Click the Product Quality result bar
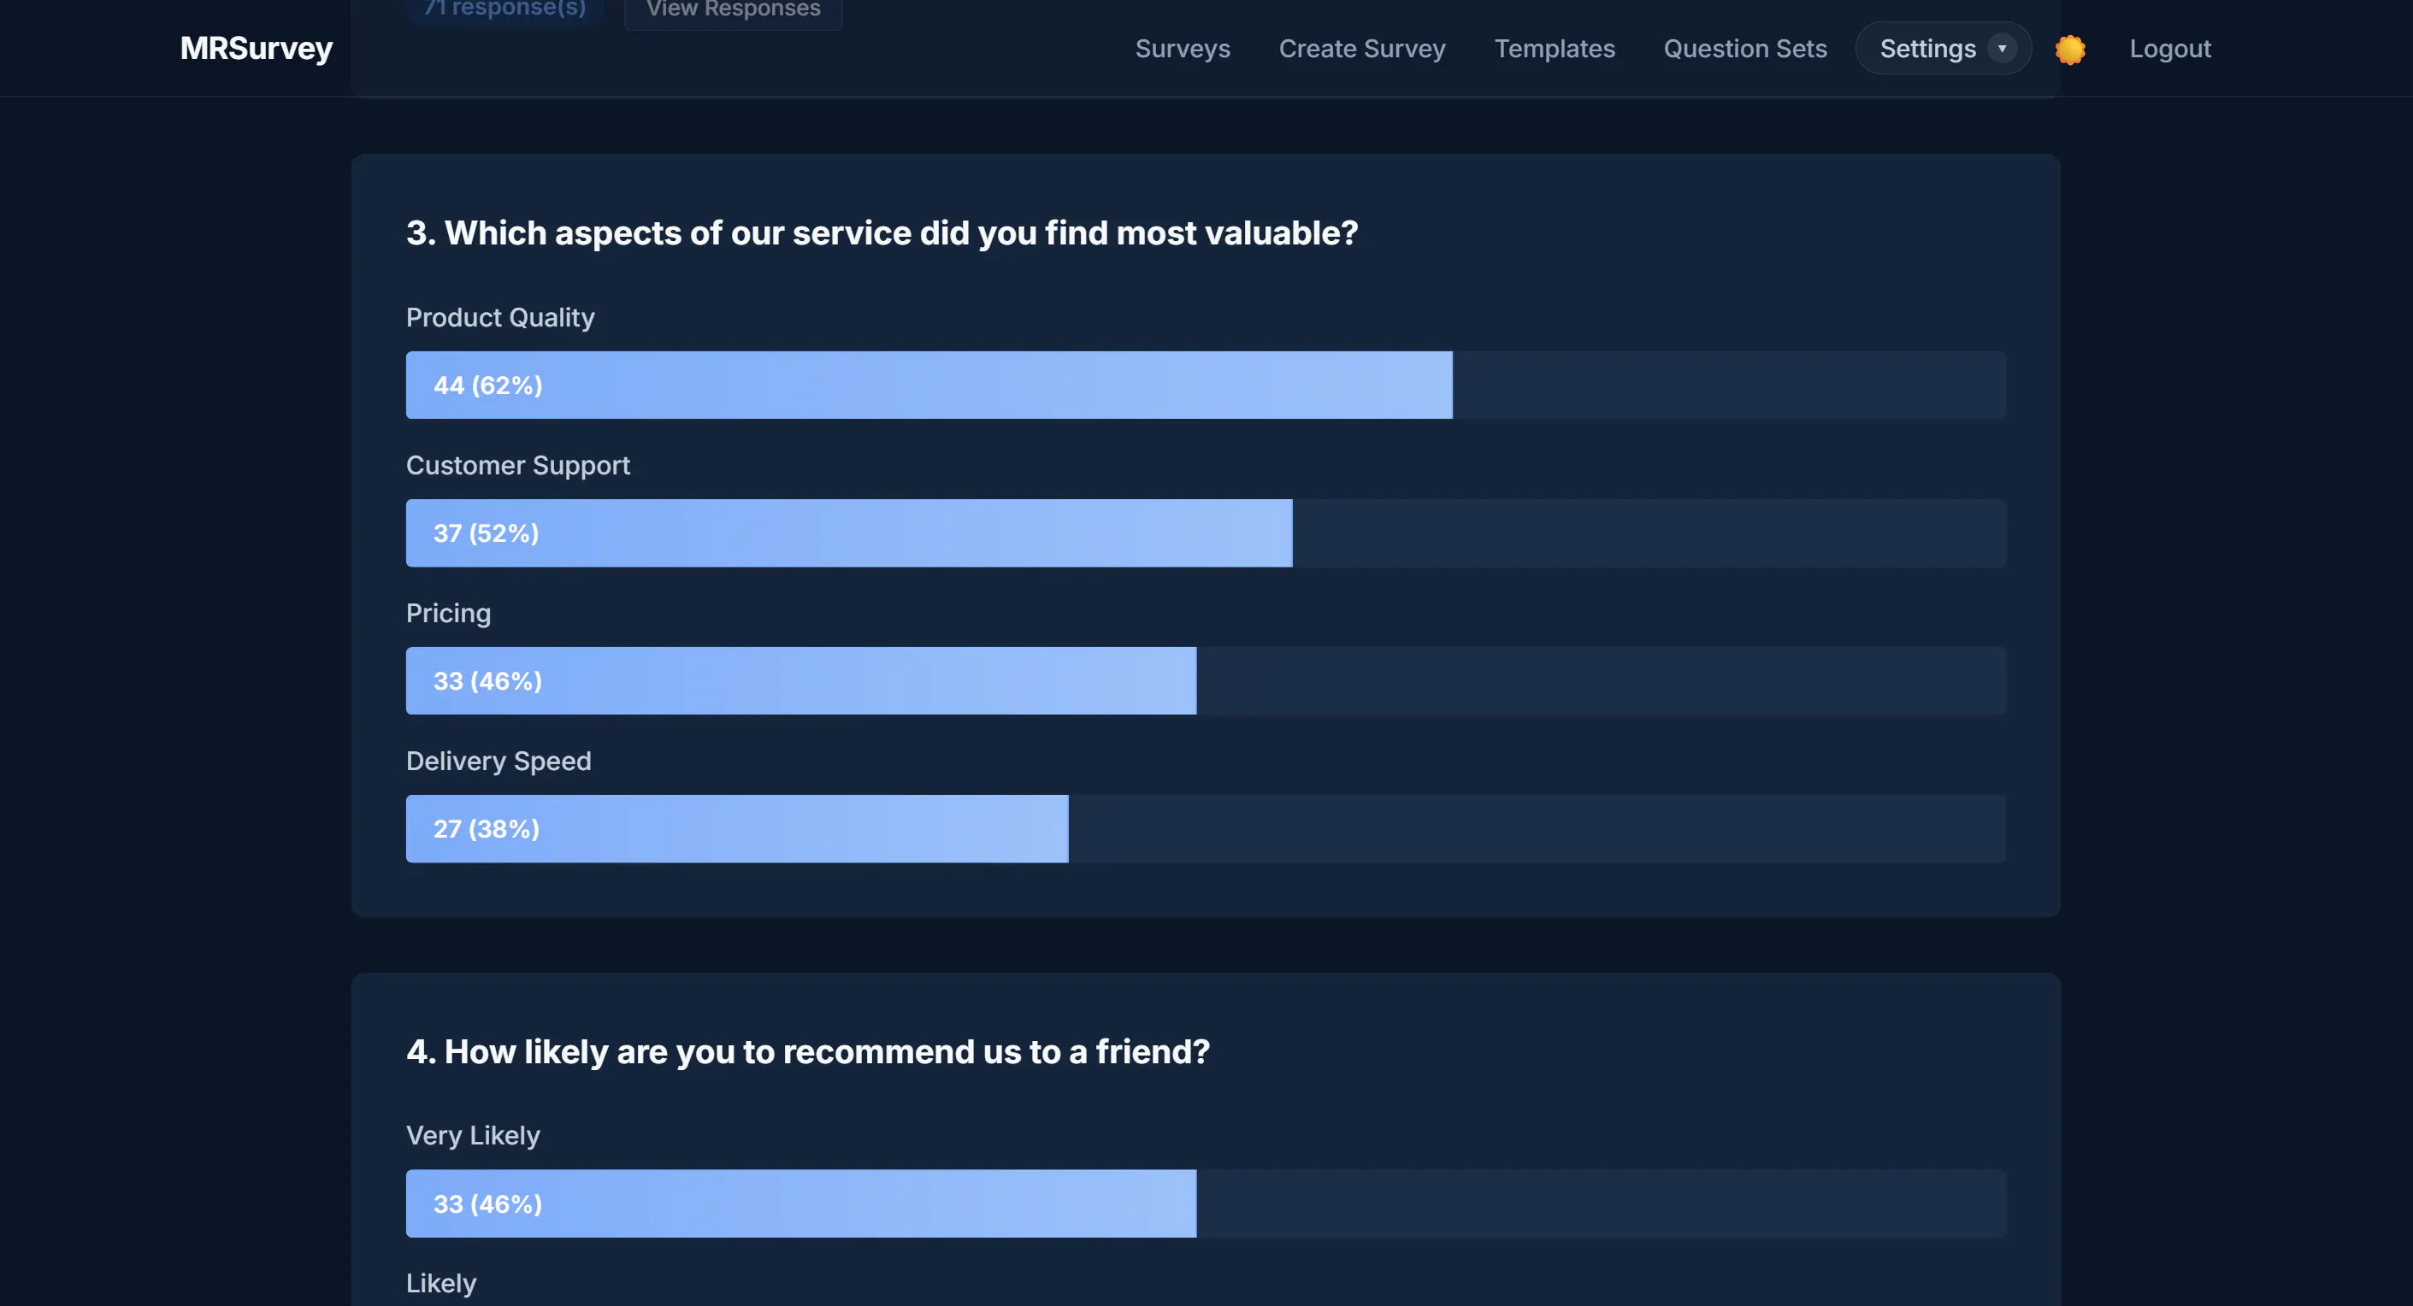2413x1306 pixels. (1206, 385)
